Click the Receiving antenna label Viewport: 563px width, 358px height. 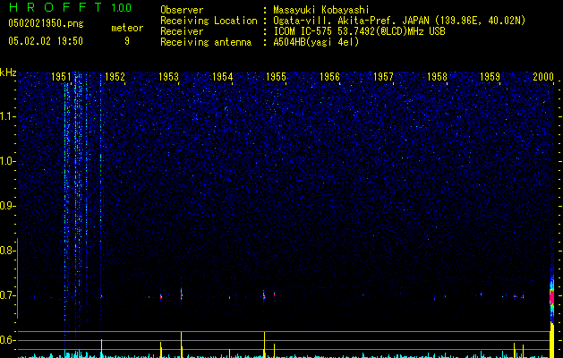coord(206,42)
